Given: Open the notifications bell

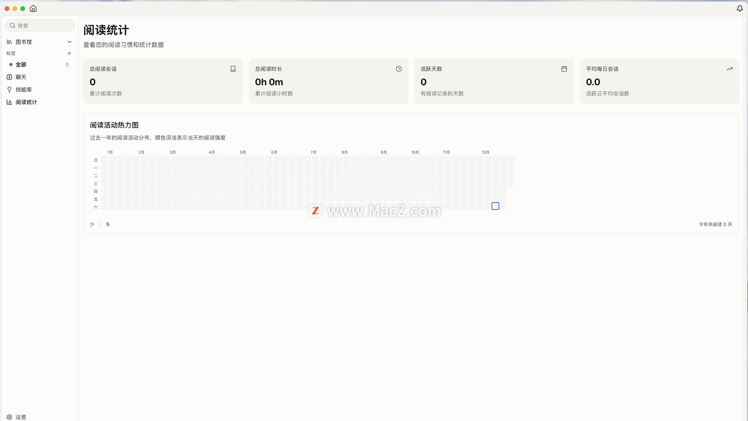Looking at the screenshot, I should (739, 9).
